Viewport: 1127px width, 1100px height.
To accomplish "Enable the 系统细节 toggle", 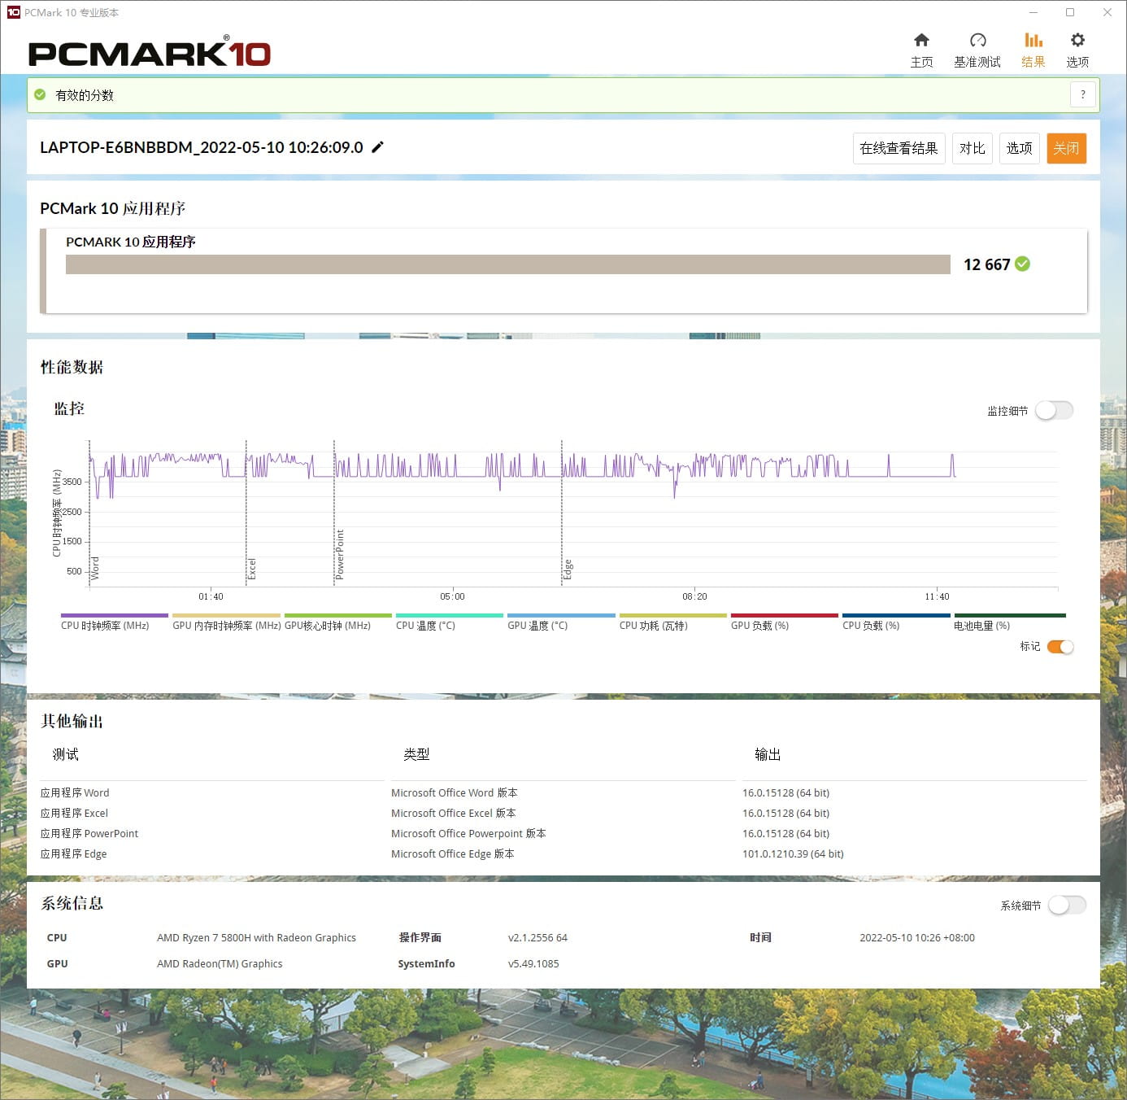I will coord(1067,905).
